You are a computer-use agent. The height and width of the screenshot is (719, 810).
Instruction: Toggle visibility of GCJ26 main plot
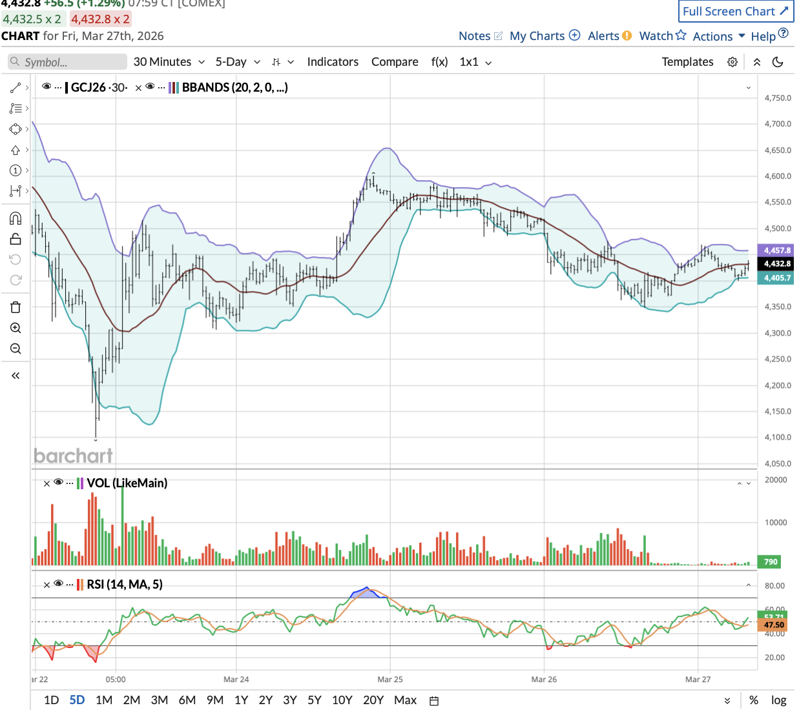[x=47, y=86]
